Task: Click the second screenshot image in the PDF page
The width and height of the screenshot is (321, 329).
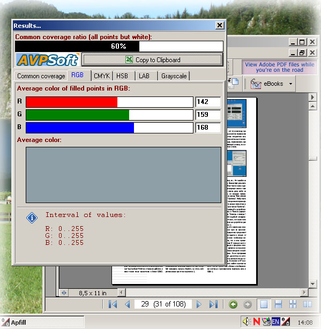Action: (237, 163)
